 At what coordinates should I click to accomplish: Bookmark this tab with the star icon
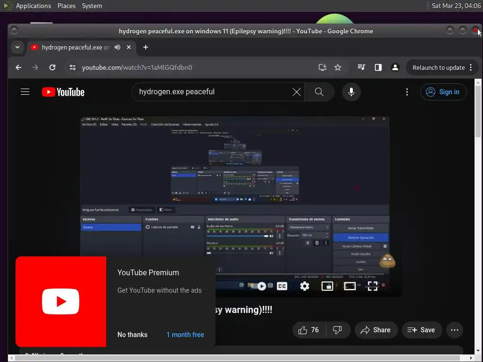(338, 67)
